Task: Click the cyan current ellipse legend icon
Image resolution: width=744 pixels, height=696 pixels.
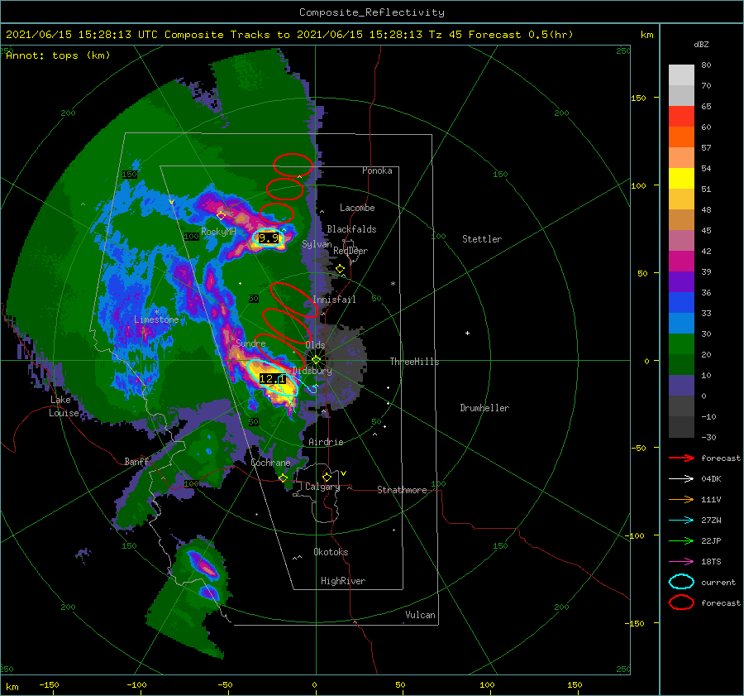Action: pyautogui.click(x=681, y=582)
